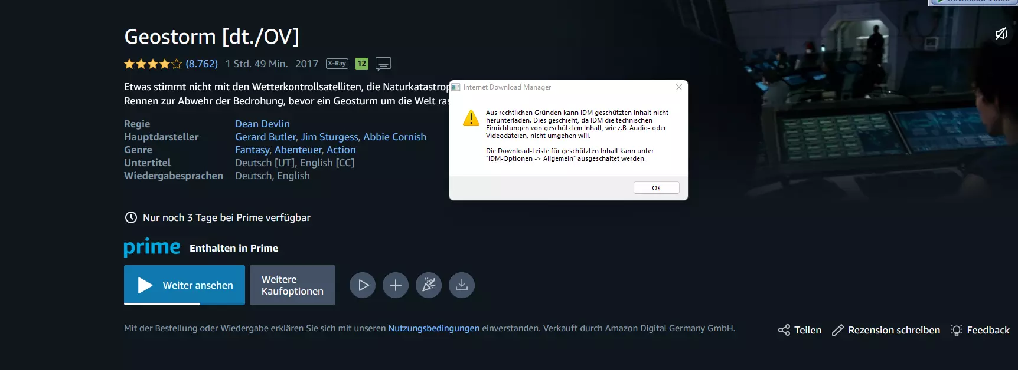
Task: Browse the Action genre
Action: (341, 150)
